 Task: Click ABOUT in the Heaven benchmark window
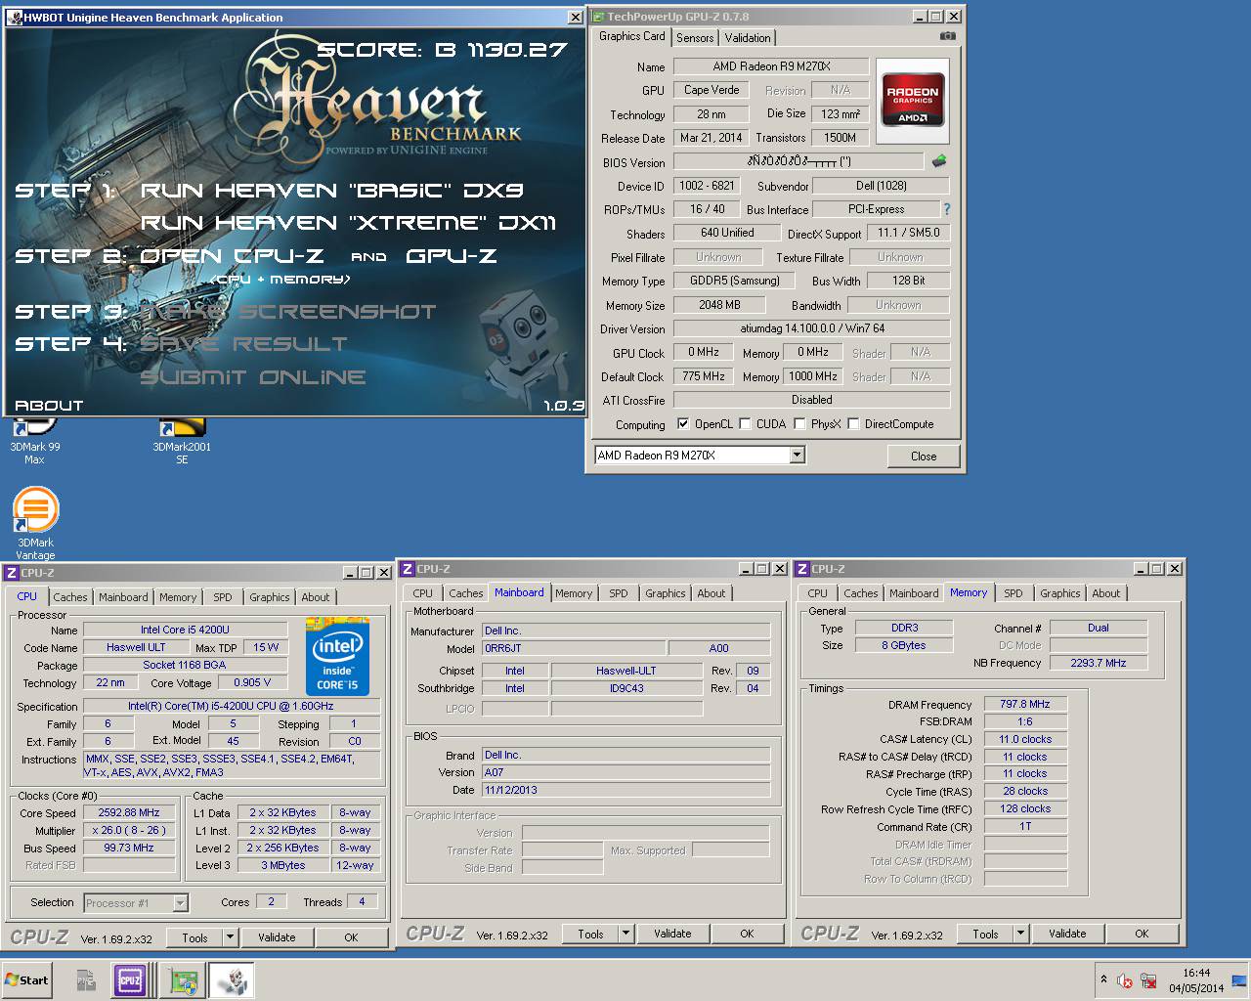(49, 405)
